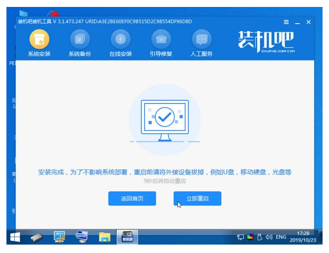329x253 pixels.
Task: Switch to 系统备份 system backup tab
Action: 80,43
